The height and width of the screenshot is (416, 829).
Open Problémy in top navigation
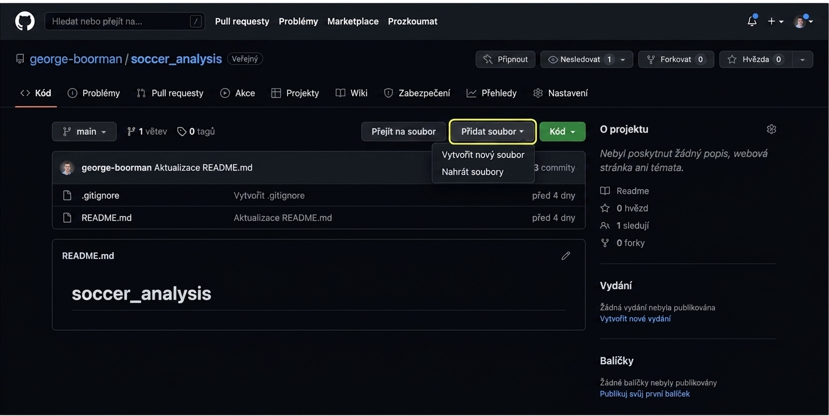point(298,22)
